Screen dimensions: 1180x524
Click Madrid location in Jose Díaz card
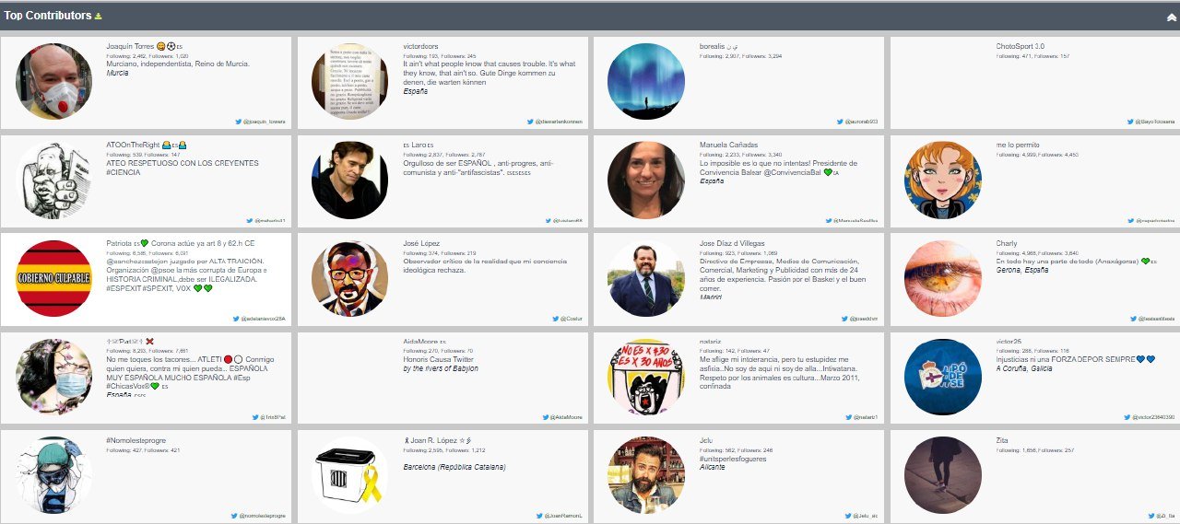(x=711, y=297)
